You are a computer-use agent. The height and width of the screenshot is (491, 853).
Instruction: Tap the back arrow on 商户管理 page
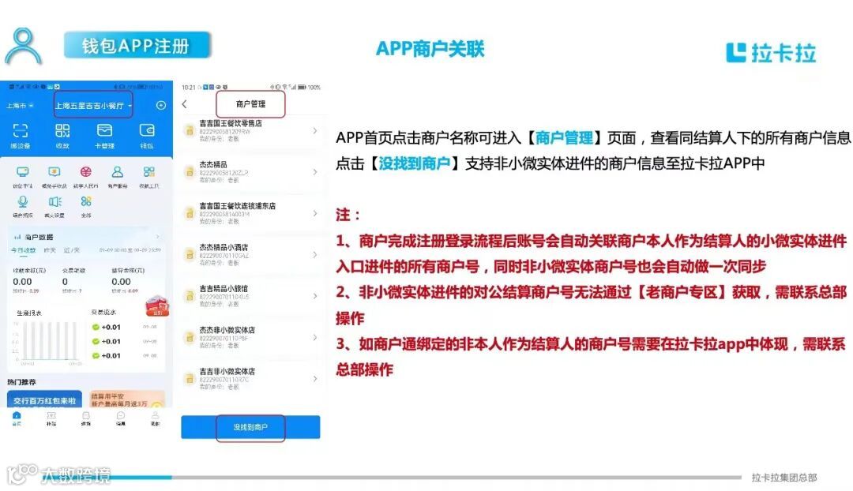point(185,104)
